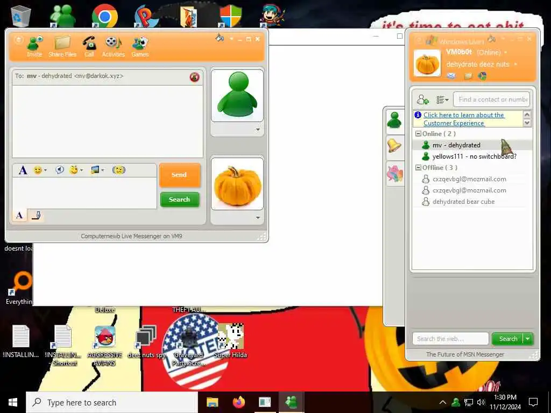Click the block contact icon beside the recipient
Screen dimensions: 551x413
click(194, 76)
